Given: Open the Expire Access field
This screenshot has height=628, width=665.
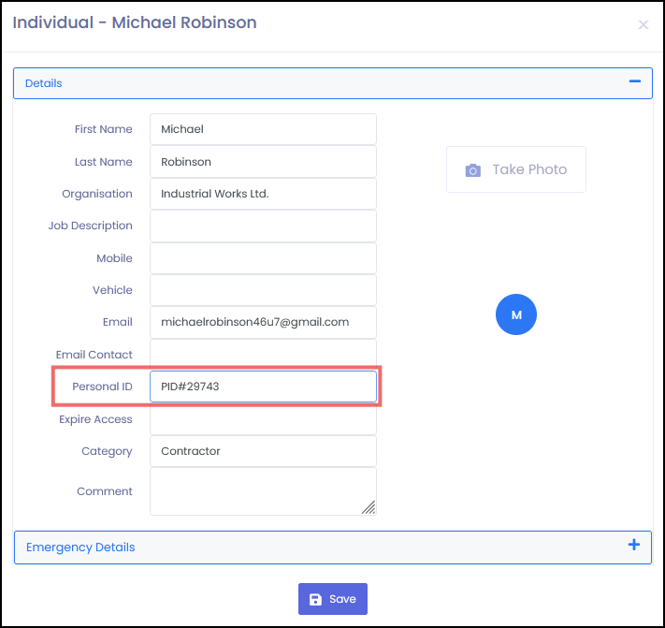Looking at the screenshot, I should tap(263, 420).
